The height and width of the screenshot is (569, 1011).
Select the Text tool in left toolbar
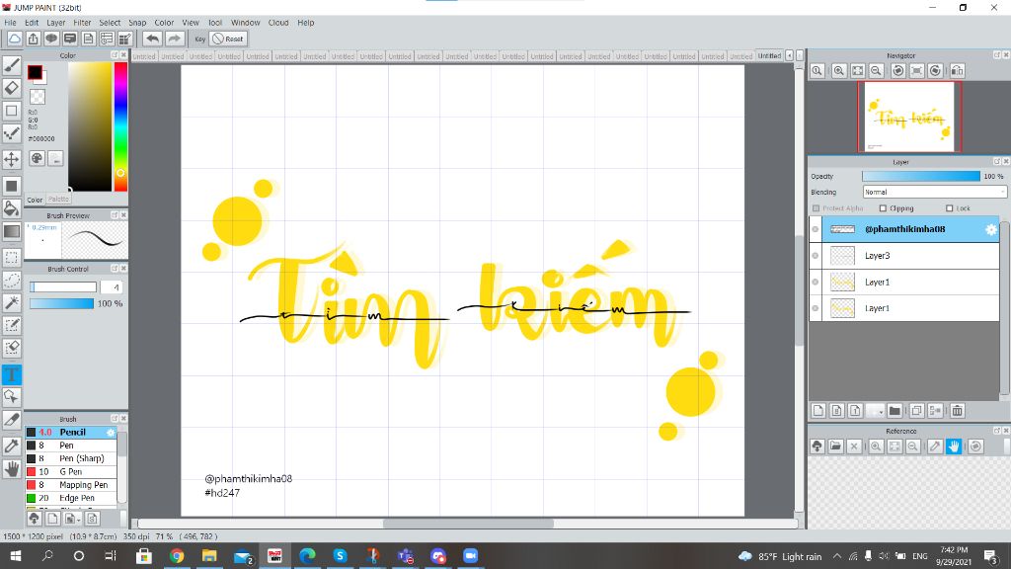click(x=12, y=374)
